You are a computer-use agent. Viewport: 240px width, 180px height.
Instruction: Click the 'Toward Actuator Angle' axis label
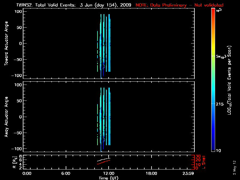pyautogui.click(x=6, y=44)
